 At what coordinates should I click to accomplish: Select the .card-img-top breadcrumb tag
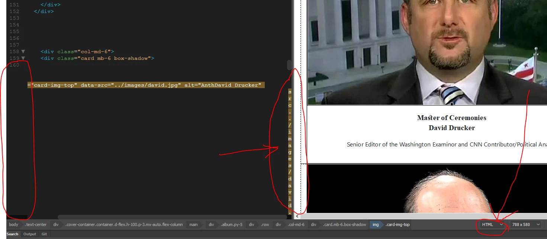coord(398,225)
